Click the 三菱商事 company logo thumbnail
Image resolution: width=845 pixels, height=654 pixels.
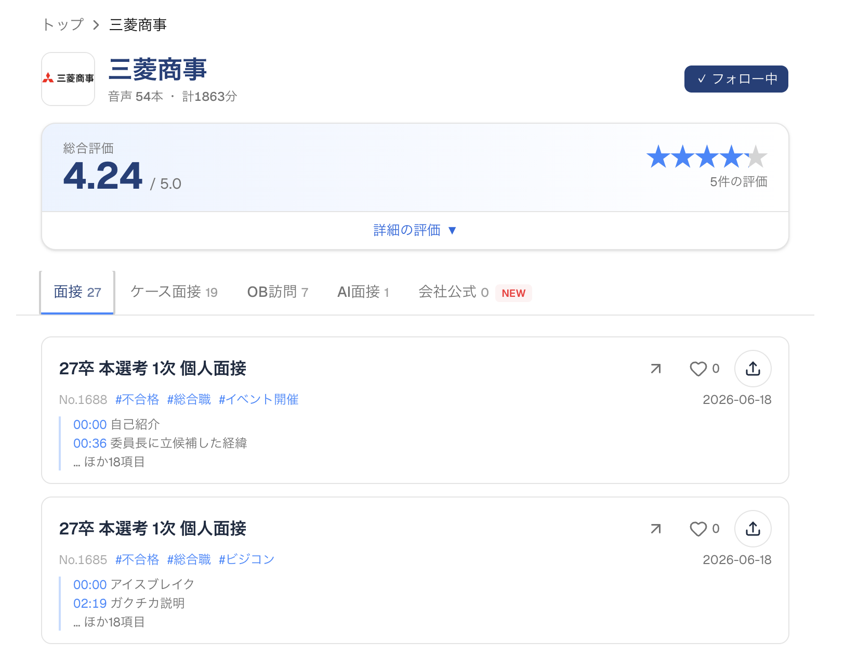coord(68,79)
